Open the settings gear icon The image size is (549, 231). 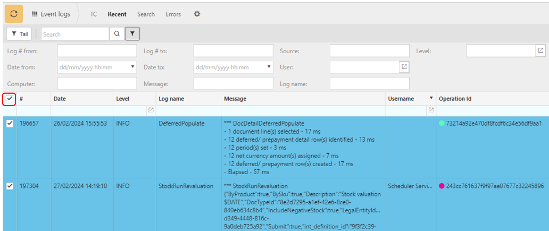[197, 14]
